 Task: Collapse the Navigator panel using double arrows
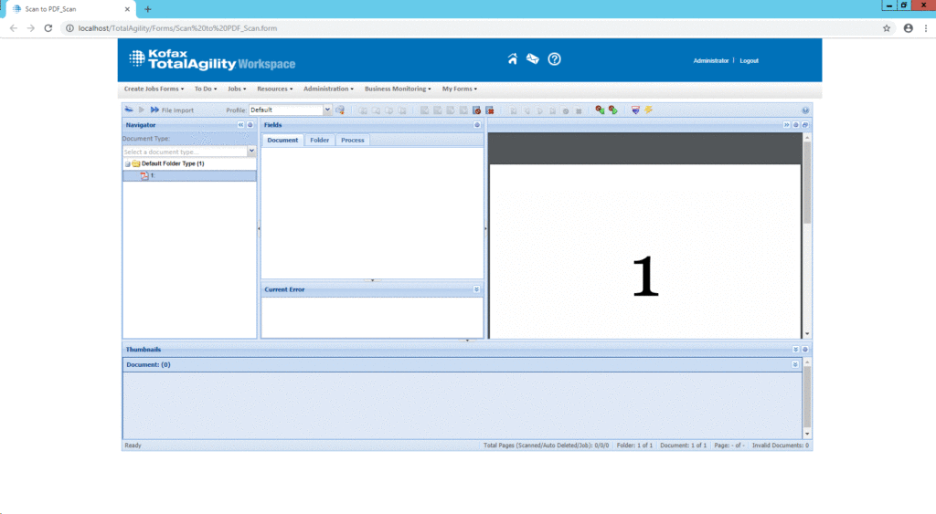click(x=240, y=124)
